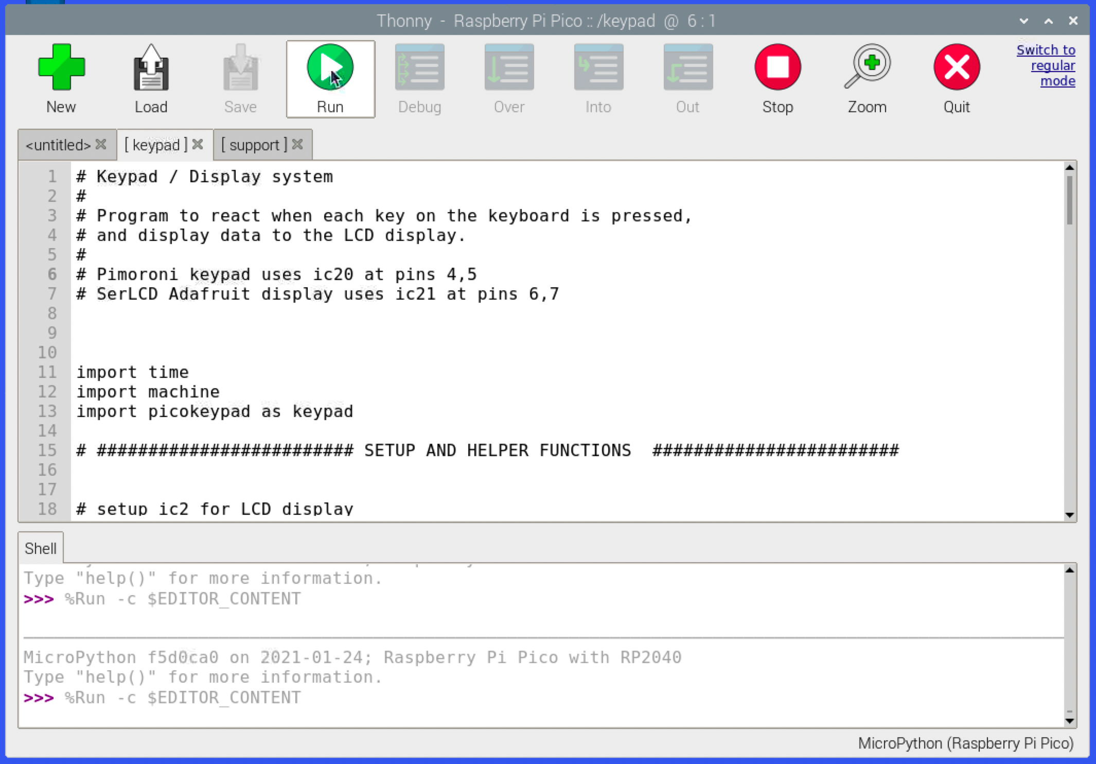Open the support editor tab
1096x764 pixels.
tap(254, 145)
